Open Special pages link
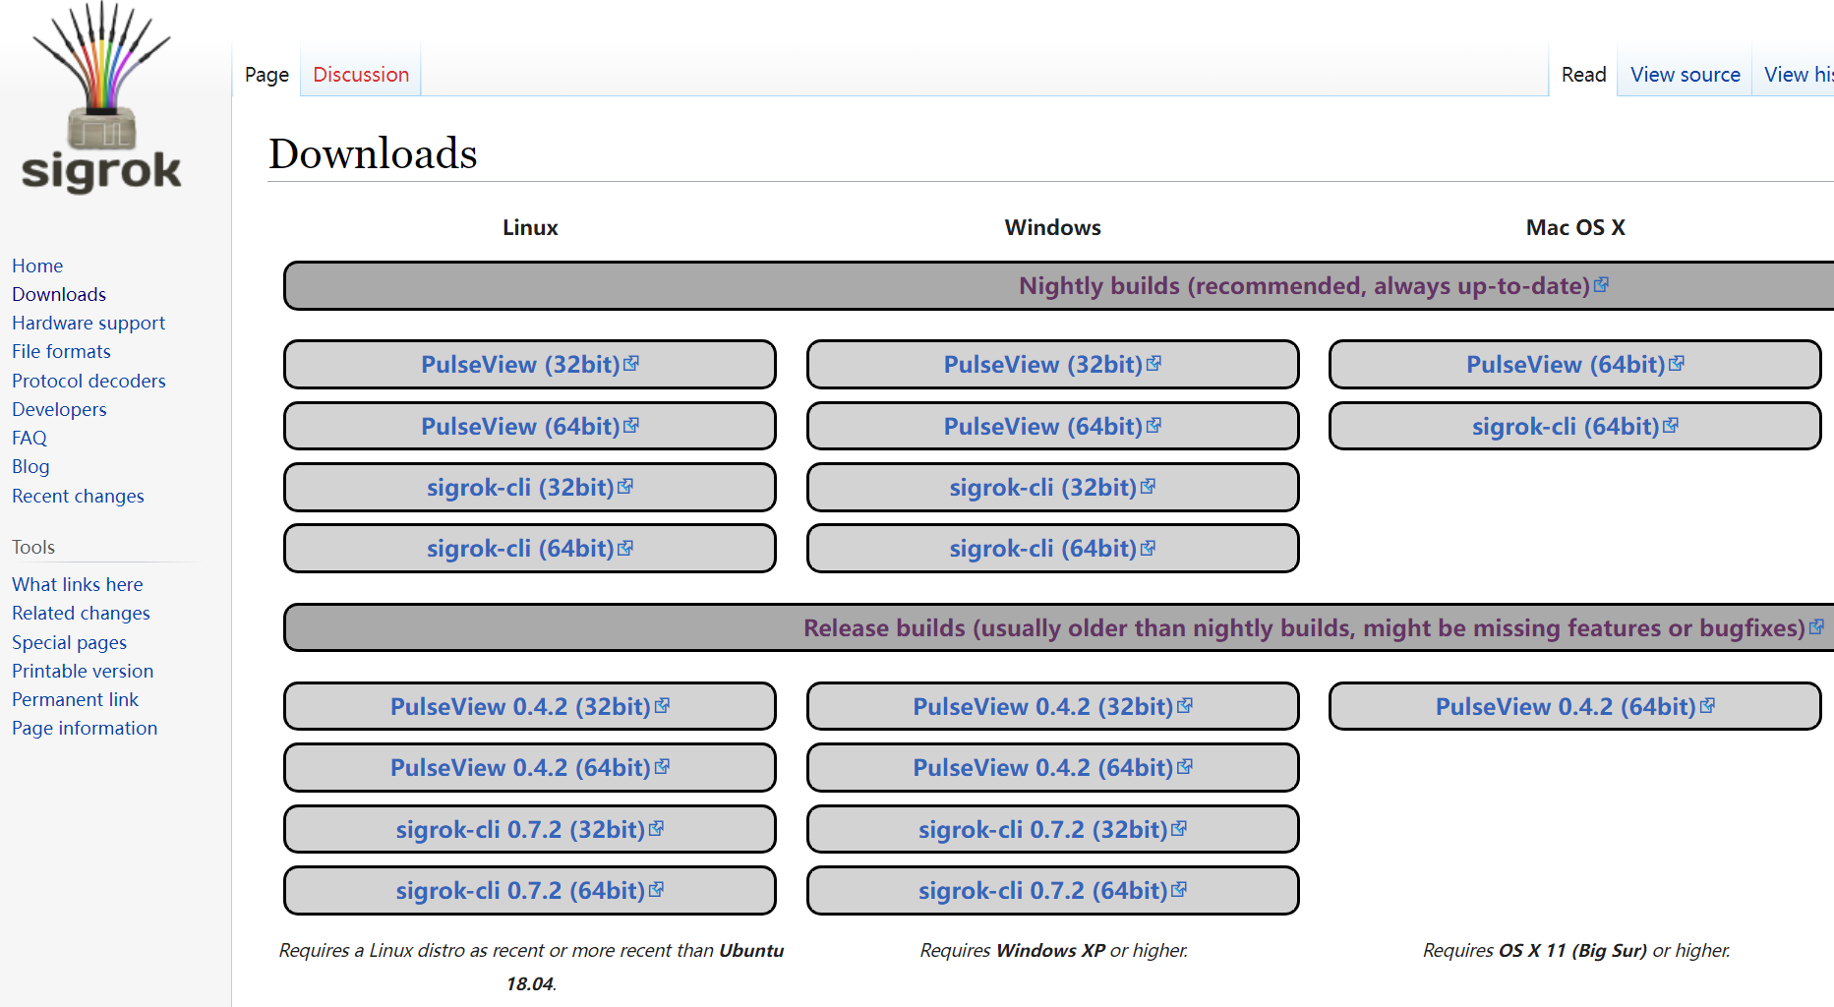The height and width of the screenshot is (1007, 1834). tap(69, 642)
